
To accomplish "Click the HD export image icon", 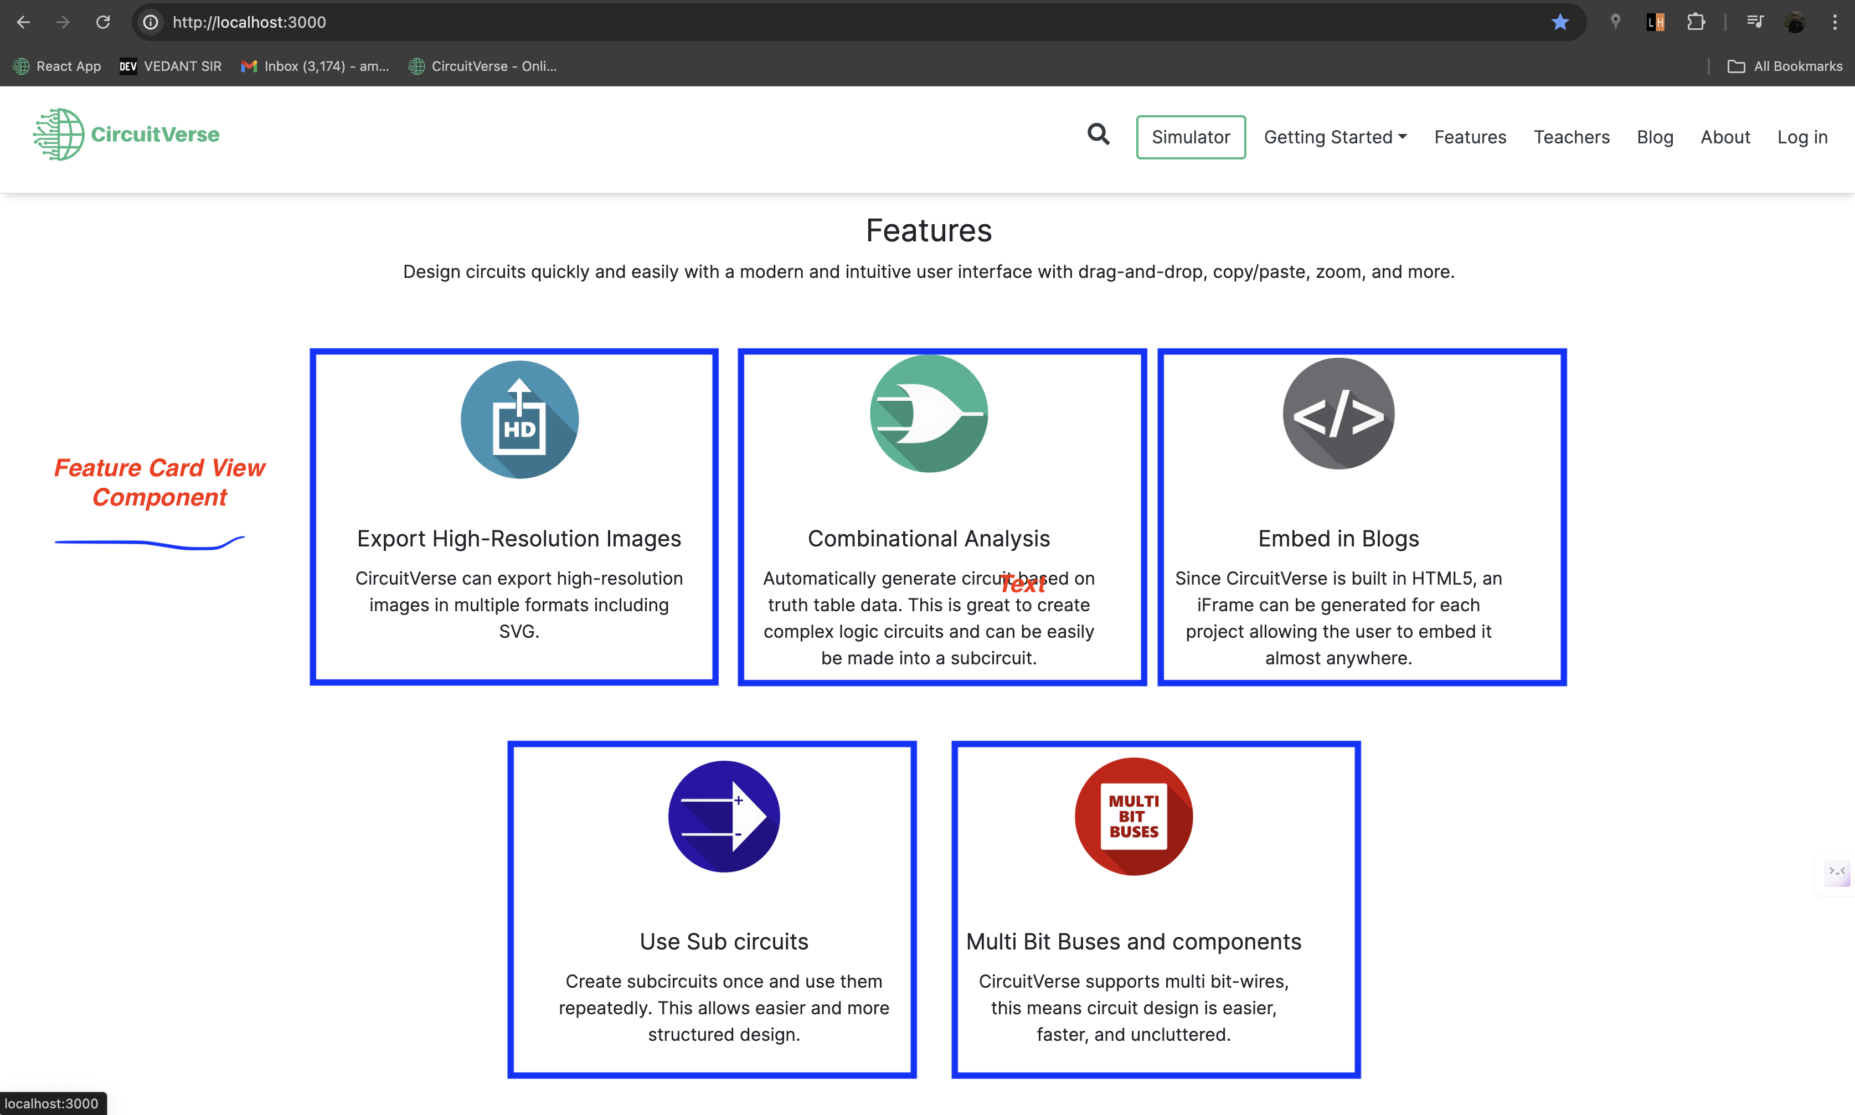I will click(x=518, y=419).
